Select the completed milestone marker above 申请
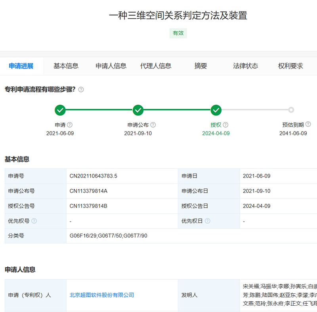Screen dimensions: 317x312 60,110
